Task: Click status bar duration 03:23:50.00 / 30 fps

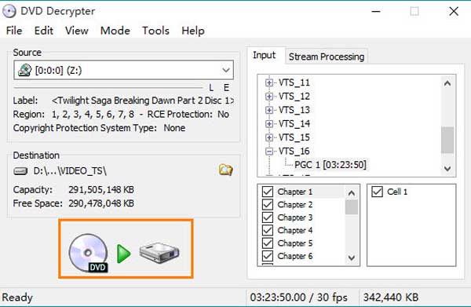Action: (x=298, y=298)
